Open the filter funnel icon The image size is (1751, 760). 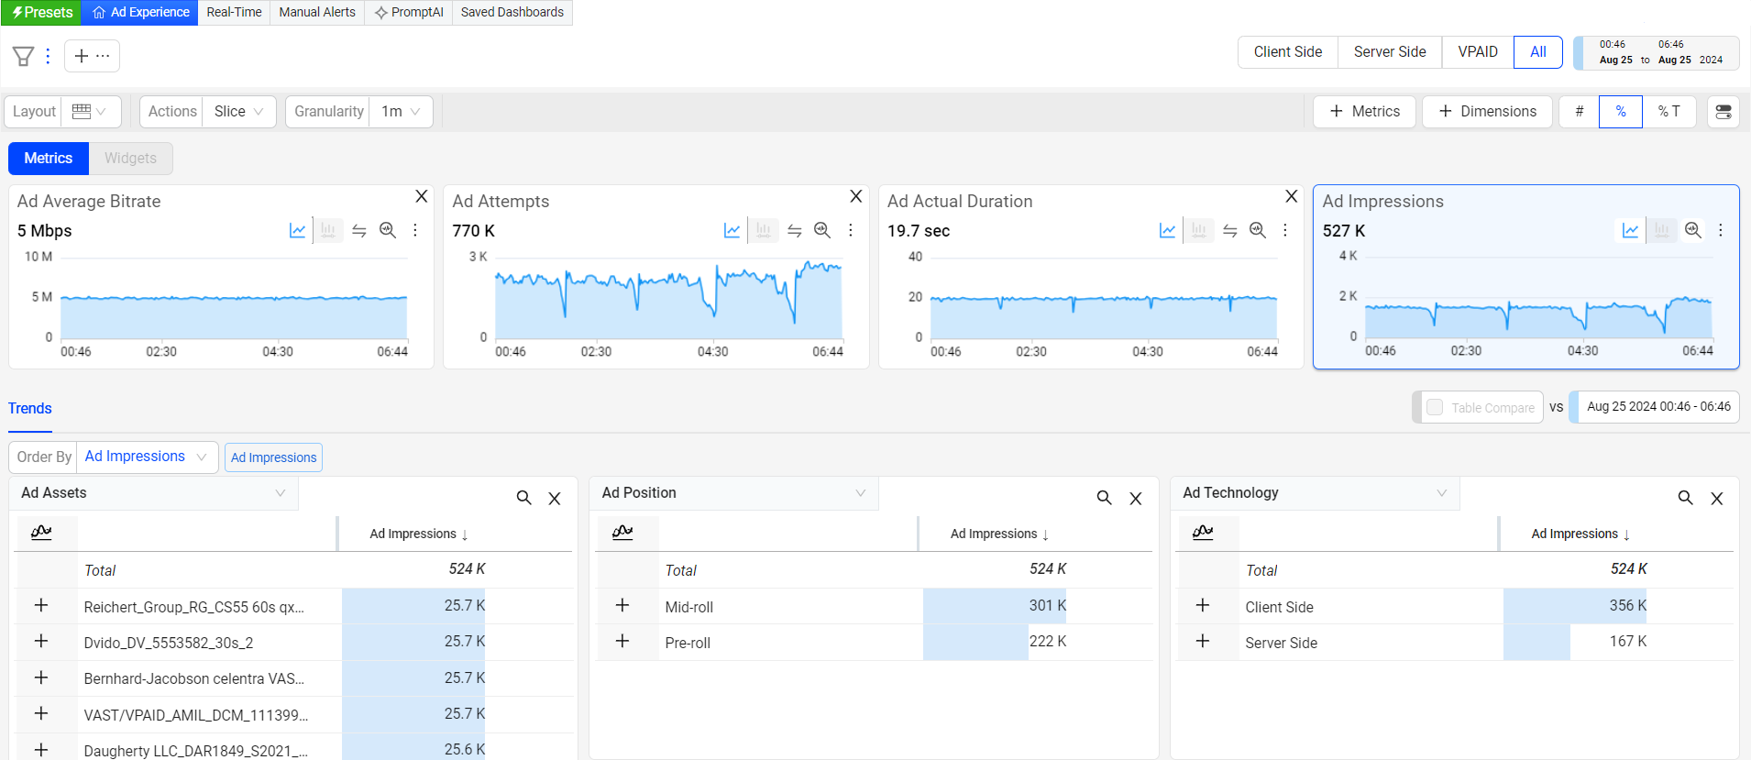(23, 56)
